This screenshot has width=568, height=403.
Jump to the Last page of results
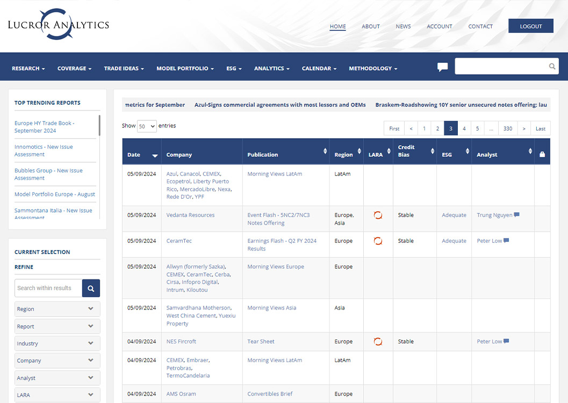tap(541, 128)
